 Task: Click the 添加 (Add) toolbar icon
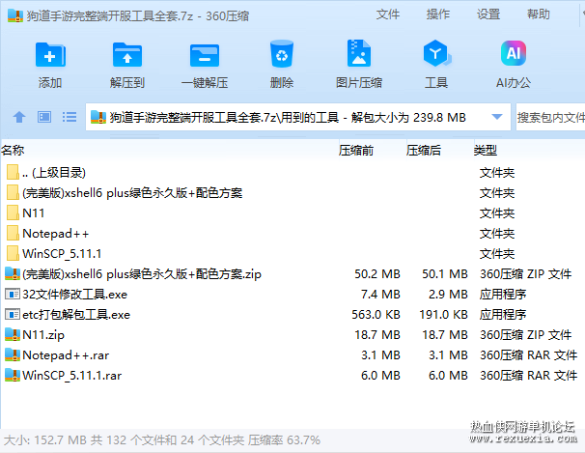(x=50, y=55)
